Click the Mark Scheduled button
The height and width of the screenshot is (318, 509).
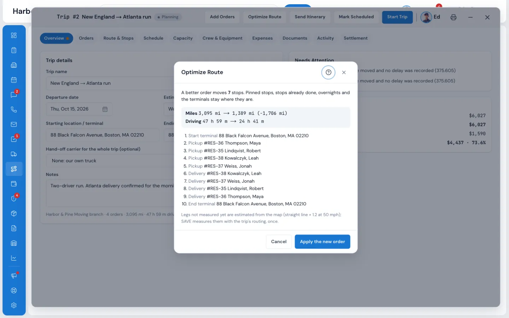tap(356, 17)
